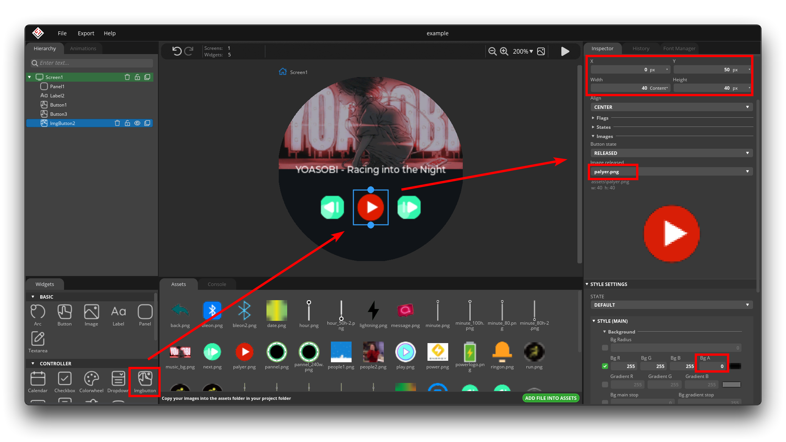Toggle lock on the Screen1 row
The width and height of the screenshot is (786, 442).
(137, 77)
